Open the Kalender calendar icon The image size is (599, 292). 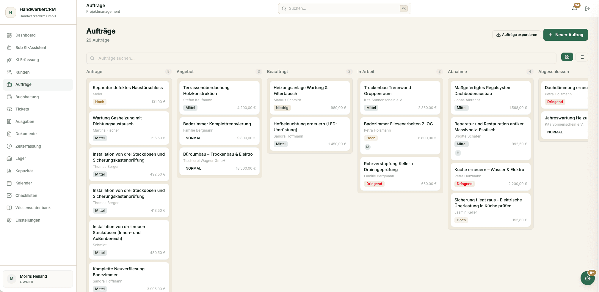point(9,183)
